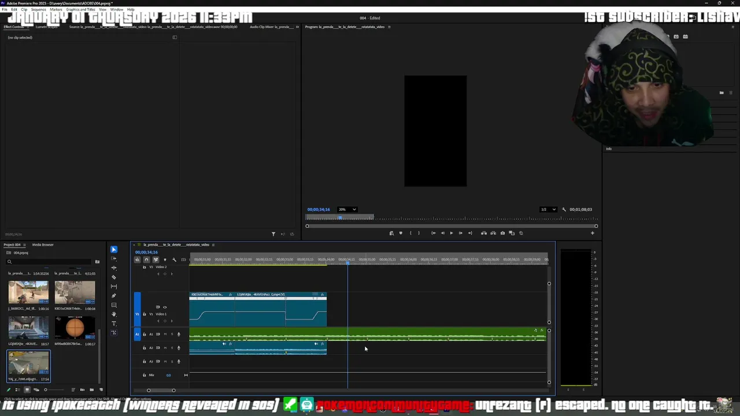Click Add Marker in timeline header

click(x=165, y=259)
